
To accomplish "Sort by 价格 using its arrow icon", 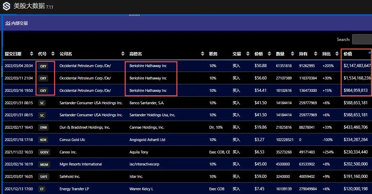I will tap(269, 54).
